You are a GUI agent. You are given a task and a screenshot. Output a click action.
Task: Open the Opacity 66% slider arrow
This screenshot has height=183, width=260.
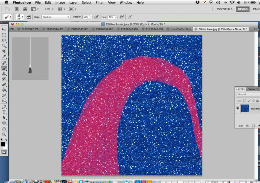[x=91, y=17]
